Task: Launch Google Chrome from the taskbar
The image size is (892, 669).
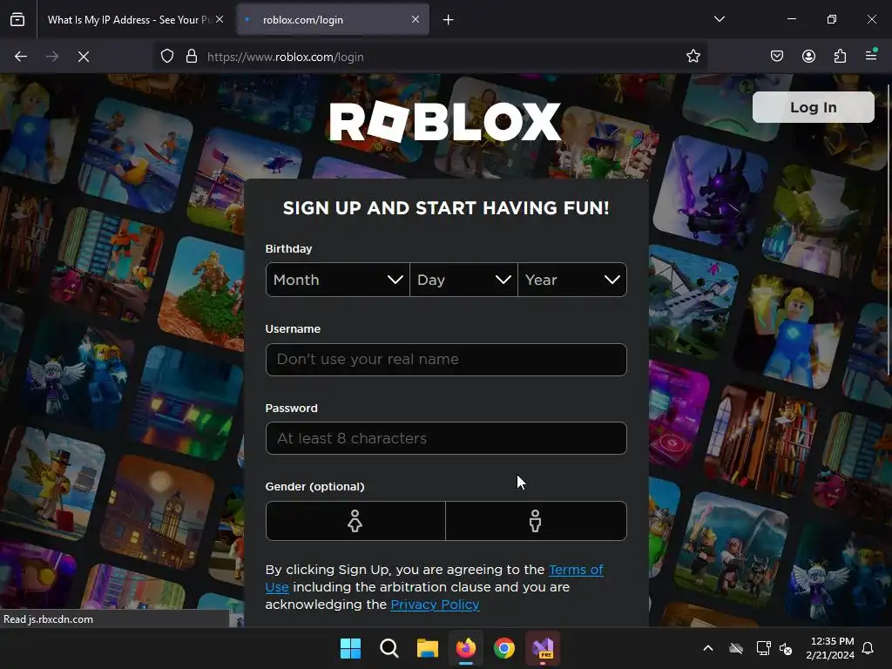Action: coord(504,648)
